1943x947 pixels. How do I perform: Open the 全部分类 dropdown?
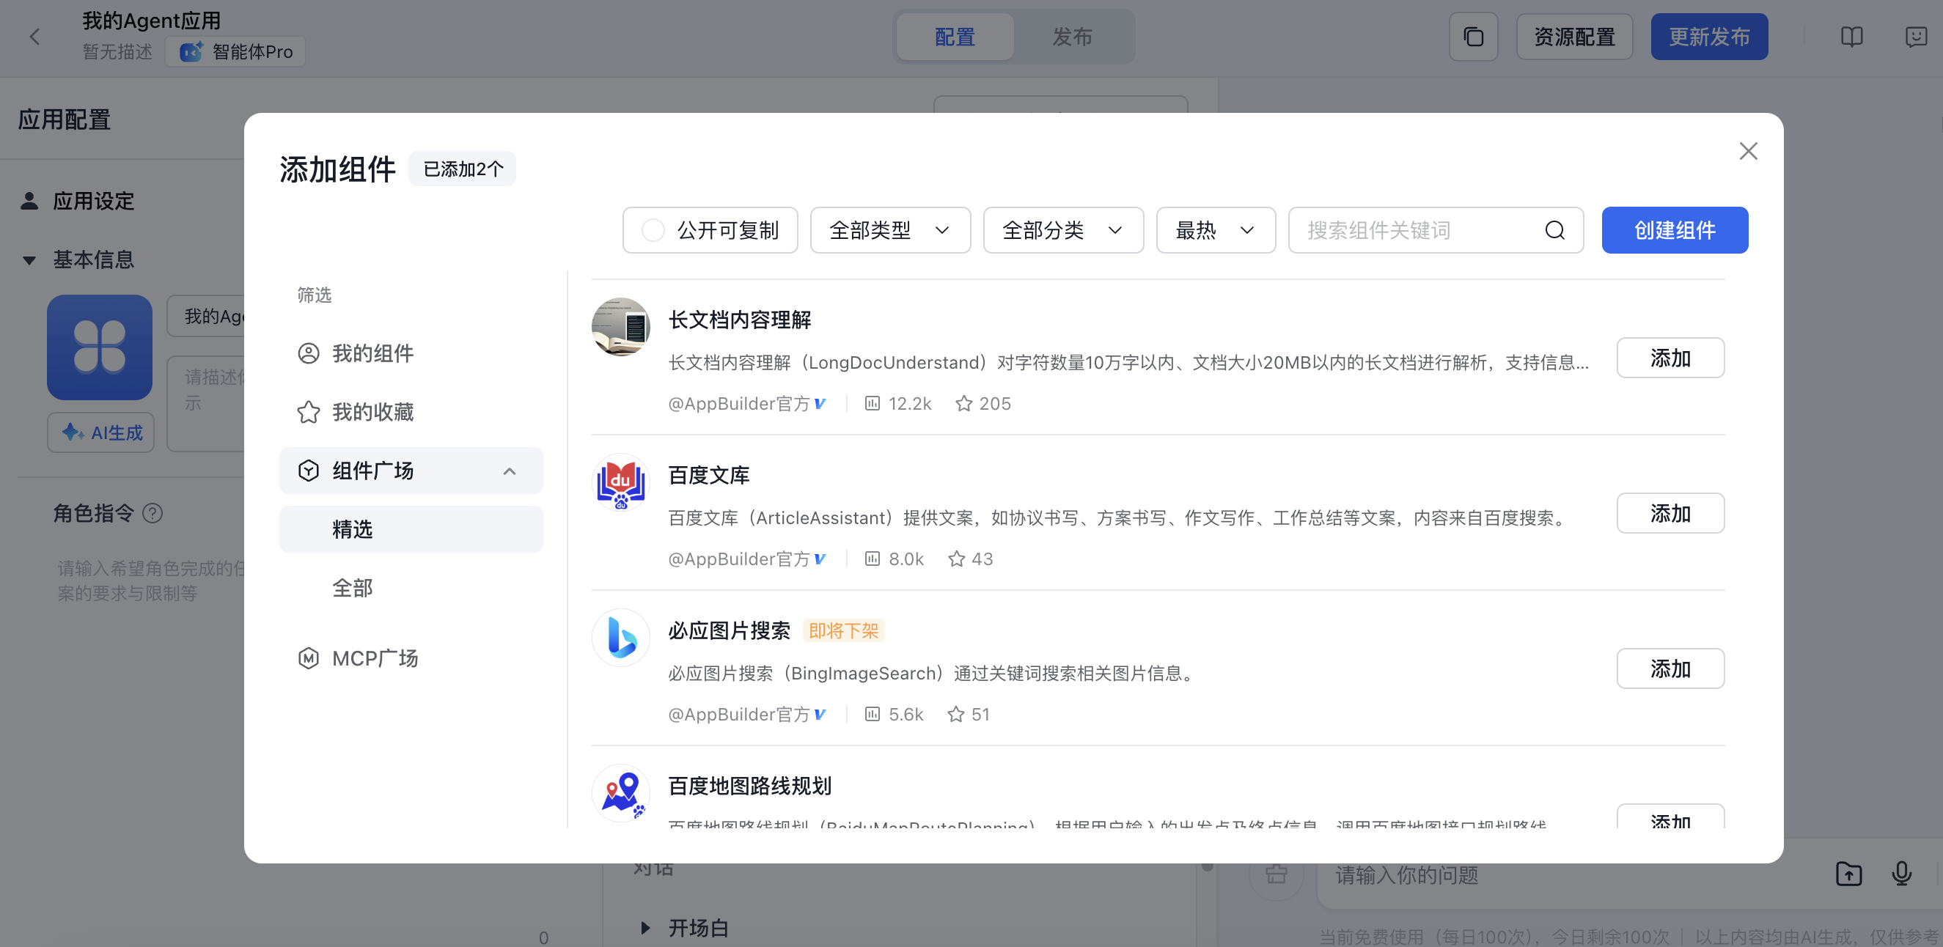(1062, 230)
